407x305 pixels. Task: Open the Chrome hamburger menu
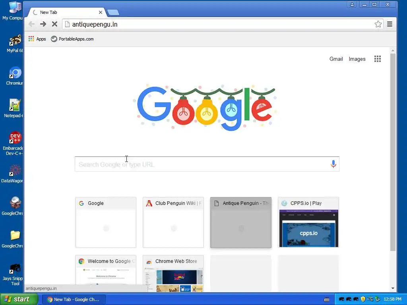click(x=390, y=24)
